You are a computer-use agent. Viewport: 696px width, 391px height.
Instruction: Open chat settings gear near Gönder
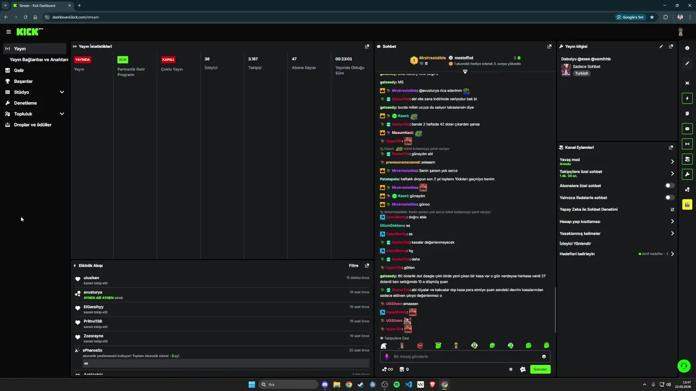tap(511, 369)
